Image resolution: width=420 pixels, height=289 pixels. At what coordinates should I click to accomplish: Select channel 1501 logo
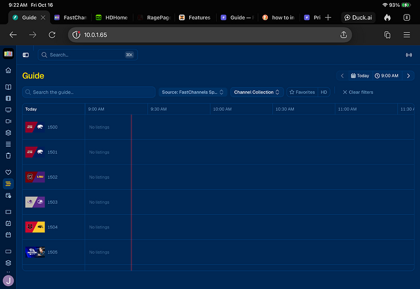pyautogui.click(x=35, y=152)
